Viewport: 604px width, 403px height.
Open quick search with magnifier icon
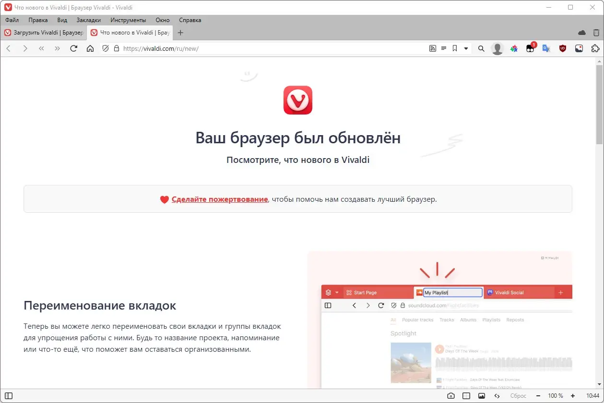pos(481,48)
